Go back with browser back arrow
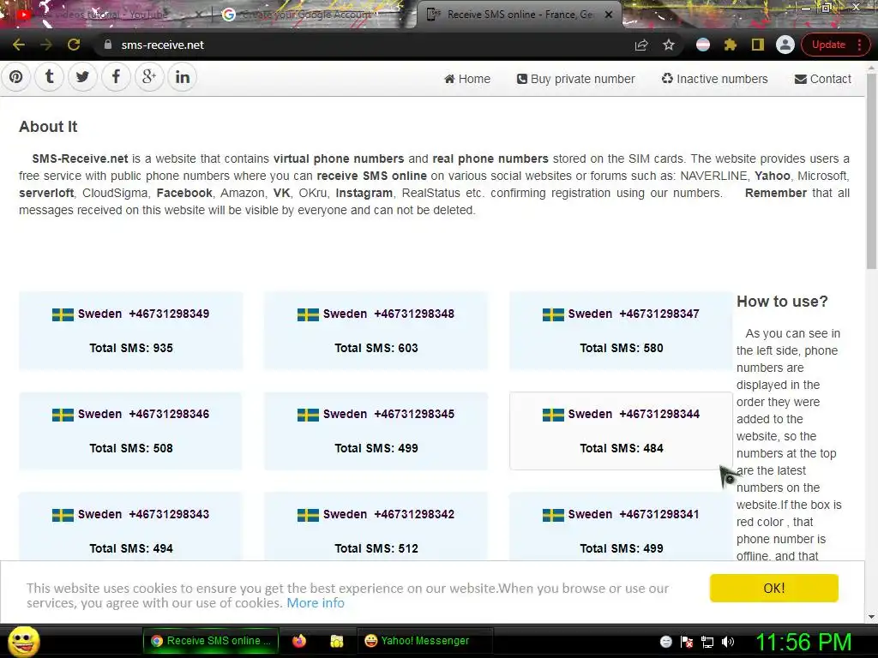Image resolution: width=878 pixels, height=658 pixels. 19,45
